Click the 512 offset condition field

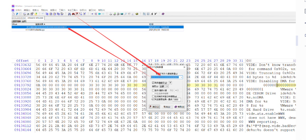[x=172, y=90]
